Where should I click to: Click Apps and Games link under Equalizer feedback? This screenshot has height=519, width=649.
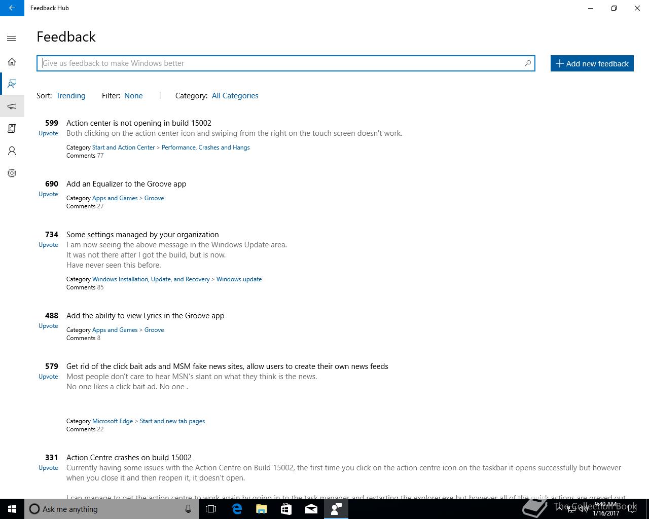pyautogui.click(x=115, y=198)
